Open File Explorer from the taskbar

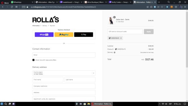point(89,104)
